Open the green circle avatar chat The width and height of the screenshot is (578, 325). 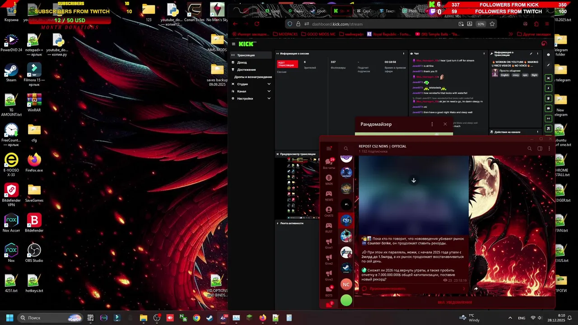(x=346, y=300)
